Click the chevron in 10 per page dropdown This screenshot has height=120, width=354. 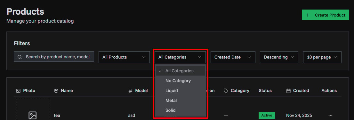(335, 57)
